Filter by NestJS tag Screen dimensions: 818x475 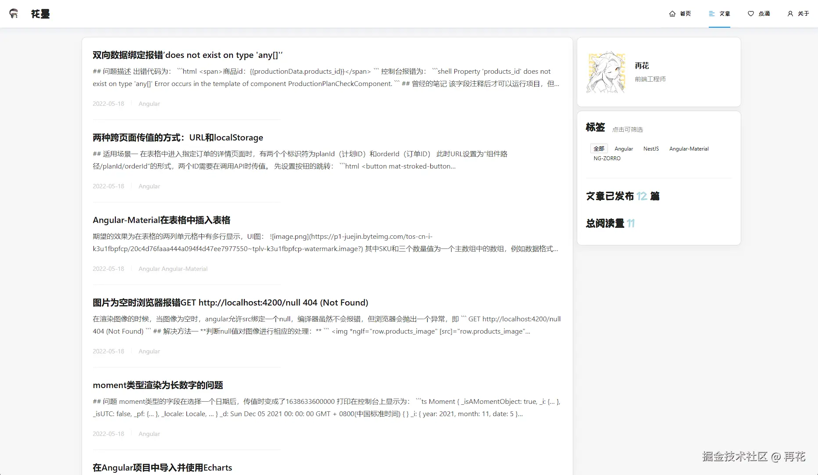click(x=651, y=149)
